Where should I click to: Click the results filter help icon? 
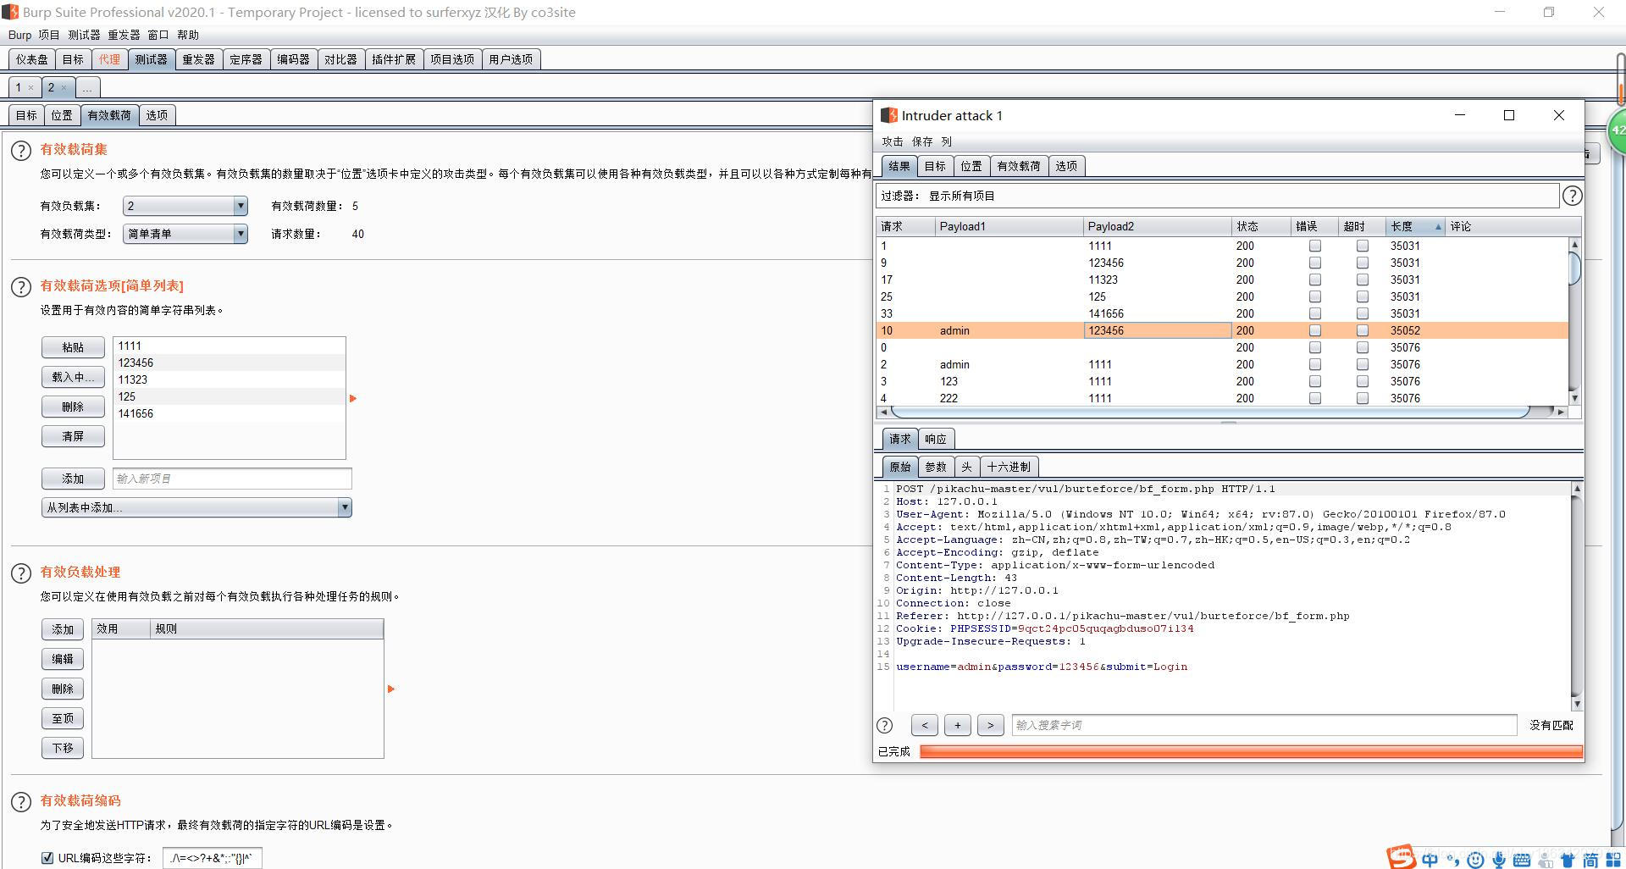1572,196
